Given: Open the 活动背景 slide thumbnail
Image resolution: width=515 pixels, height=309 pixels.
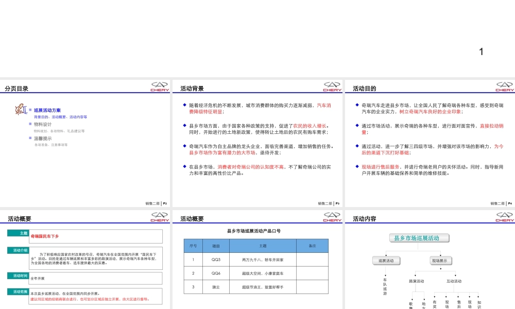Looking at the screenshot, I should (257, 143).
